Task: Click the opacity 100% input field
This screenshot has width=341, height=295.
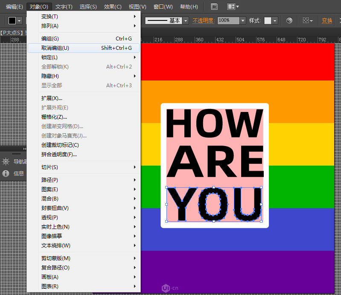Action: 228,20
